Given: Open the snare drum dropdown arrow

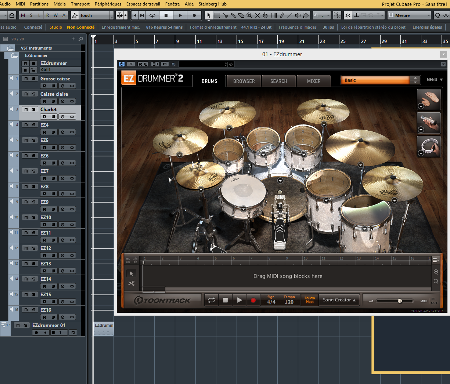Looking at the screenshot, I should coord(243,209).
